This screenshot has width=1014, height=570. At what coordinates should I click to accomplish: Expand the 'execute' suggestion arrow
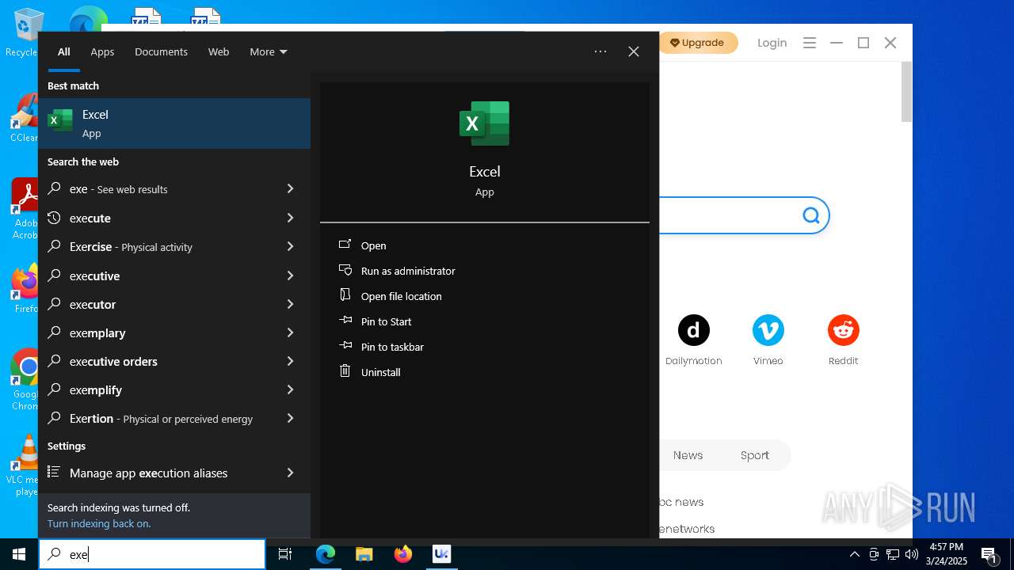coord(290,218)
